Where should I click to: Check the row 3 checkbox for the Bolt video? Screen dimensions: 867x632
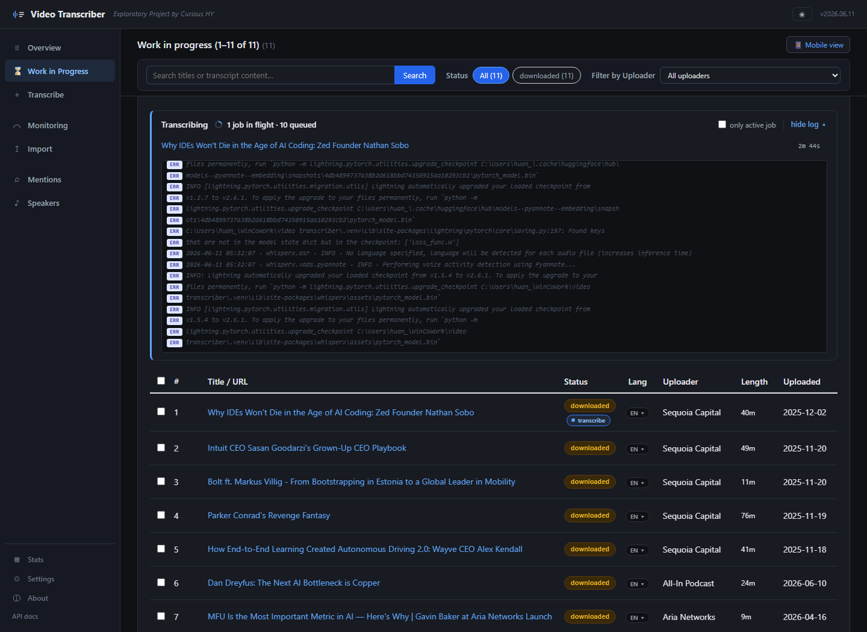[161, 482]
